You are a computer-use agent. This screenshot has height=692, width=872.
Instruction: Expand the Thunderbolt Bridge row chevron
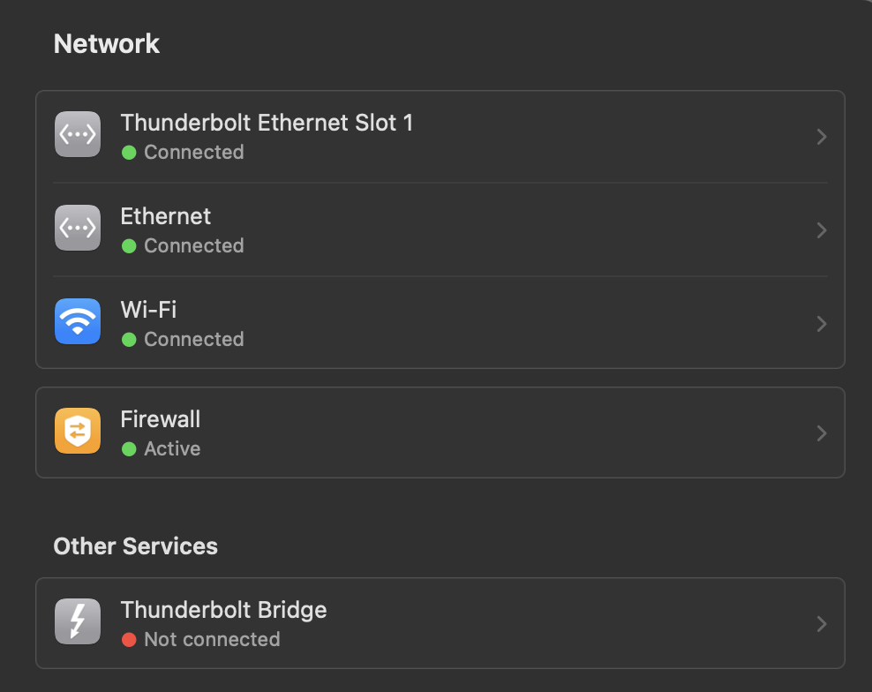[822, 624]
